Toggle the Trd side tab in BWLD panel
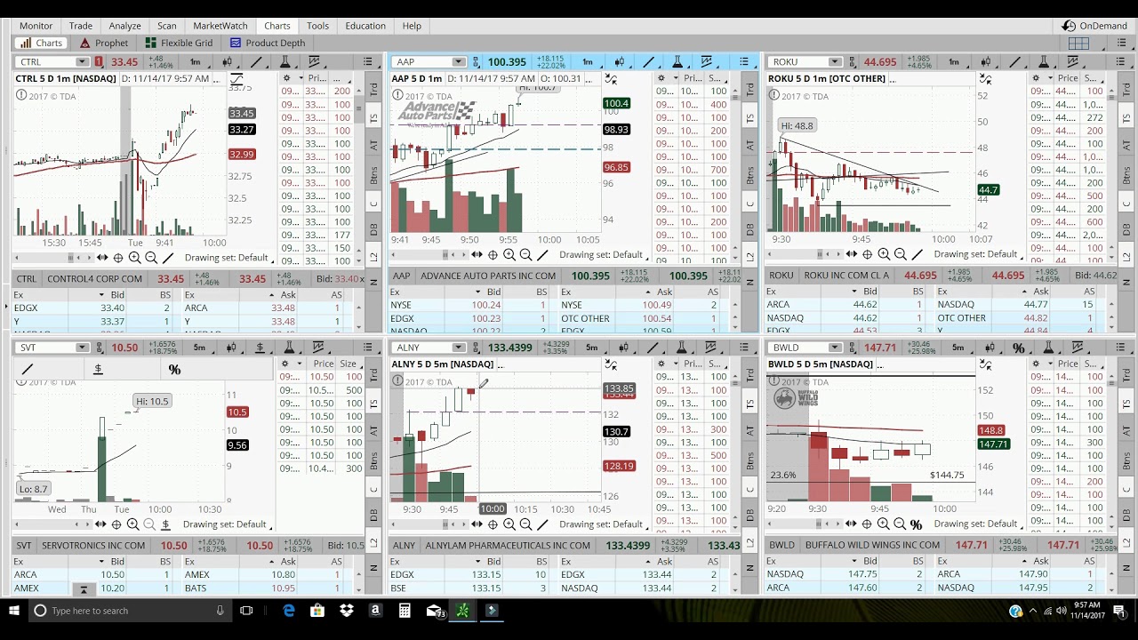1138x640 pixels. (1126, 376)
